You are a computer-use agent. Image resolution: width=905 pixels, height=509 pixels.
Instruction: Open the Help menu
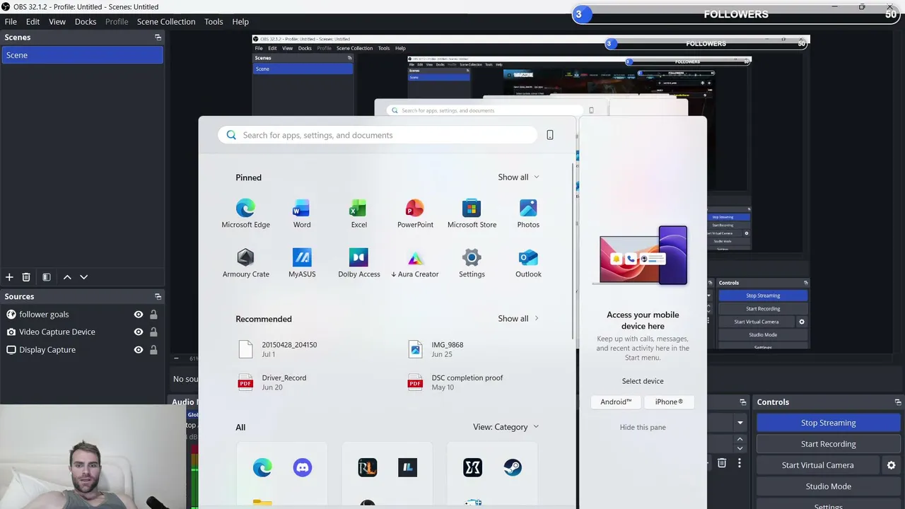(x=240, y=22)
